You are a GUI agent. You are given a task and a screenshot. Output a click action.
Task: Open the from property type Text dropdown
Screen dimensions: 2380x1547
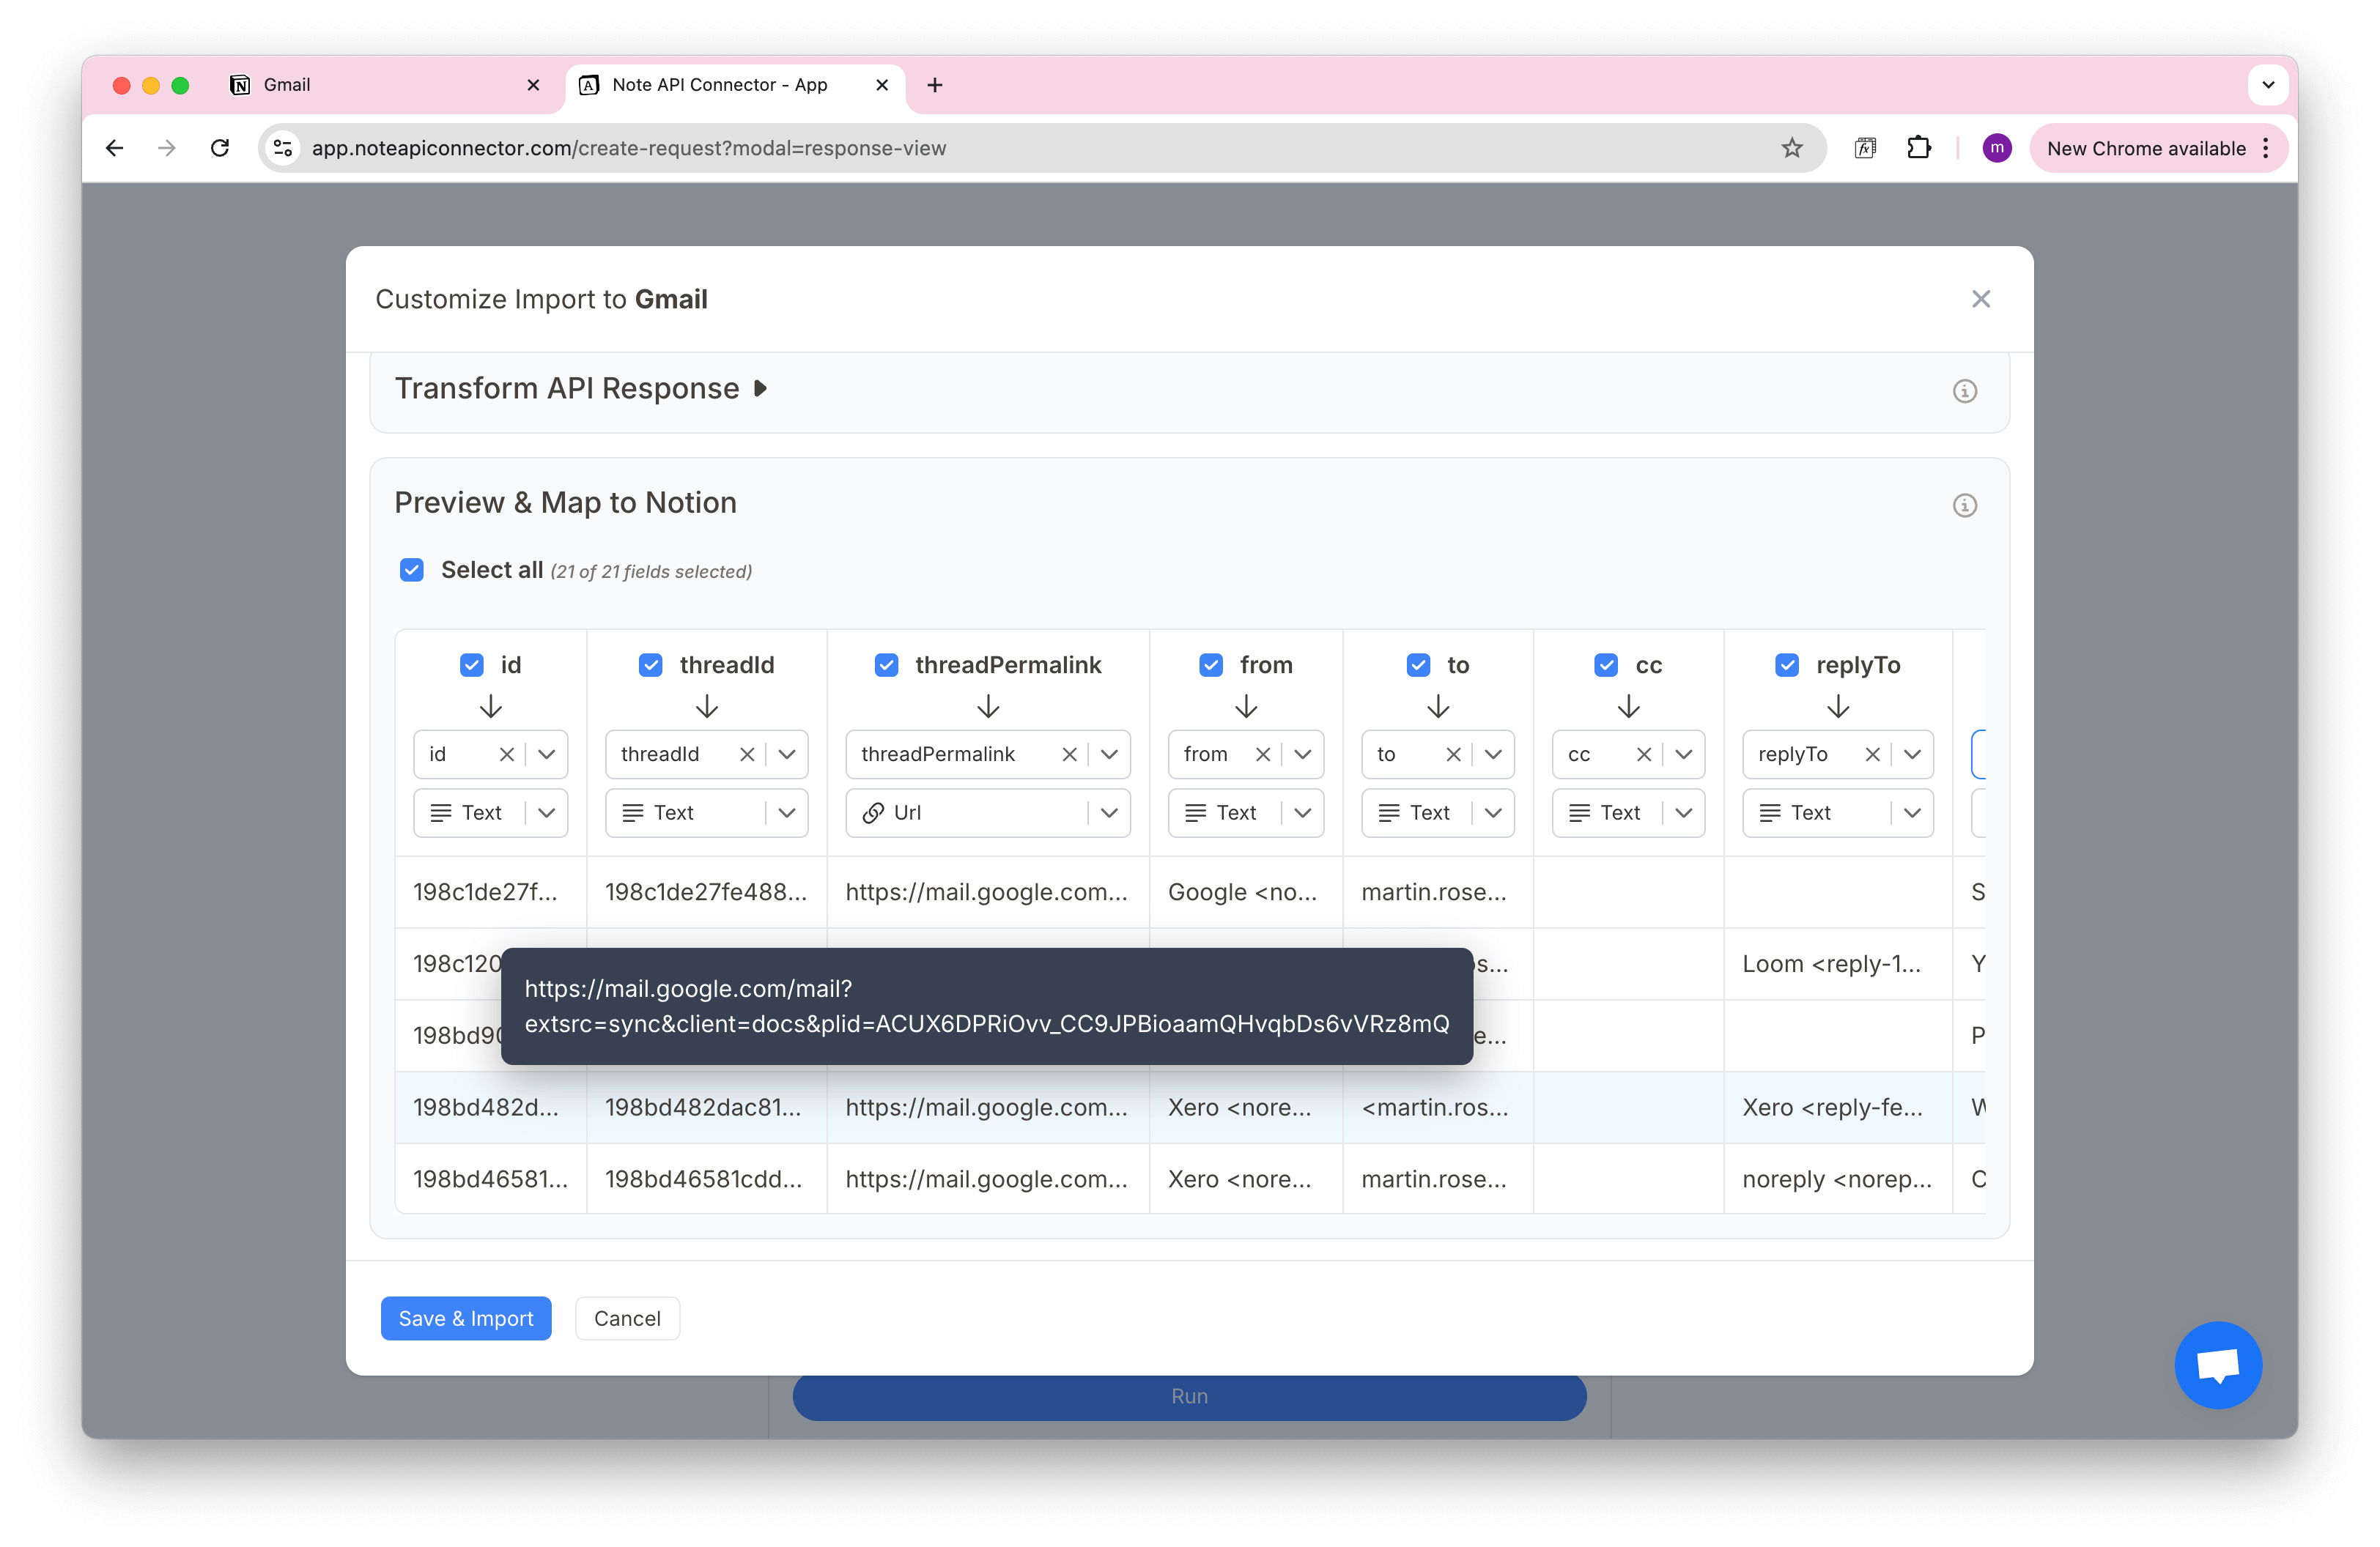[x=1245, y=812]
